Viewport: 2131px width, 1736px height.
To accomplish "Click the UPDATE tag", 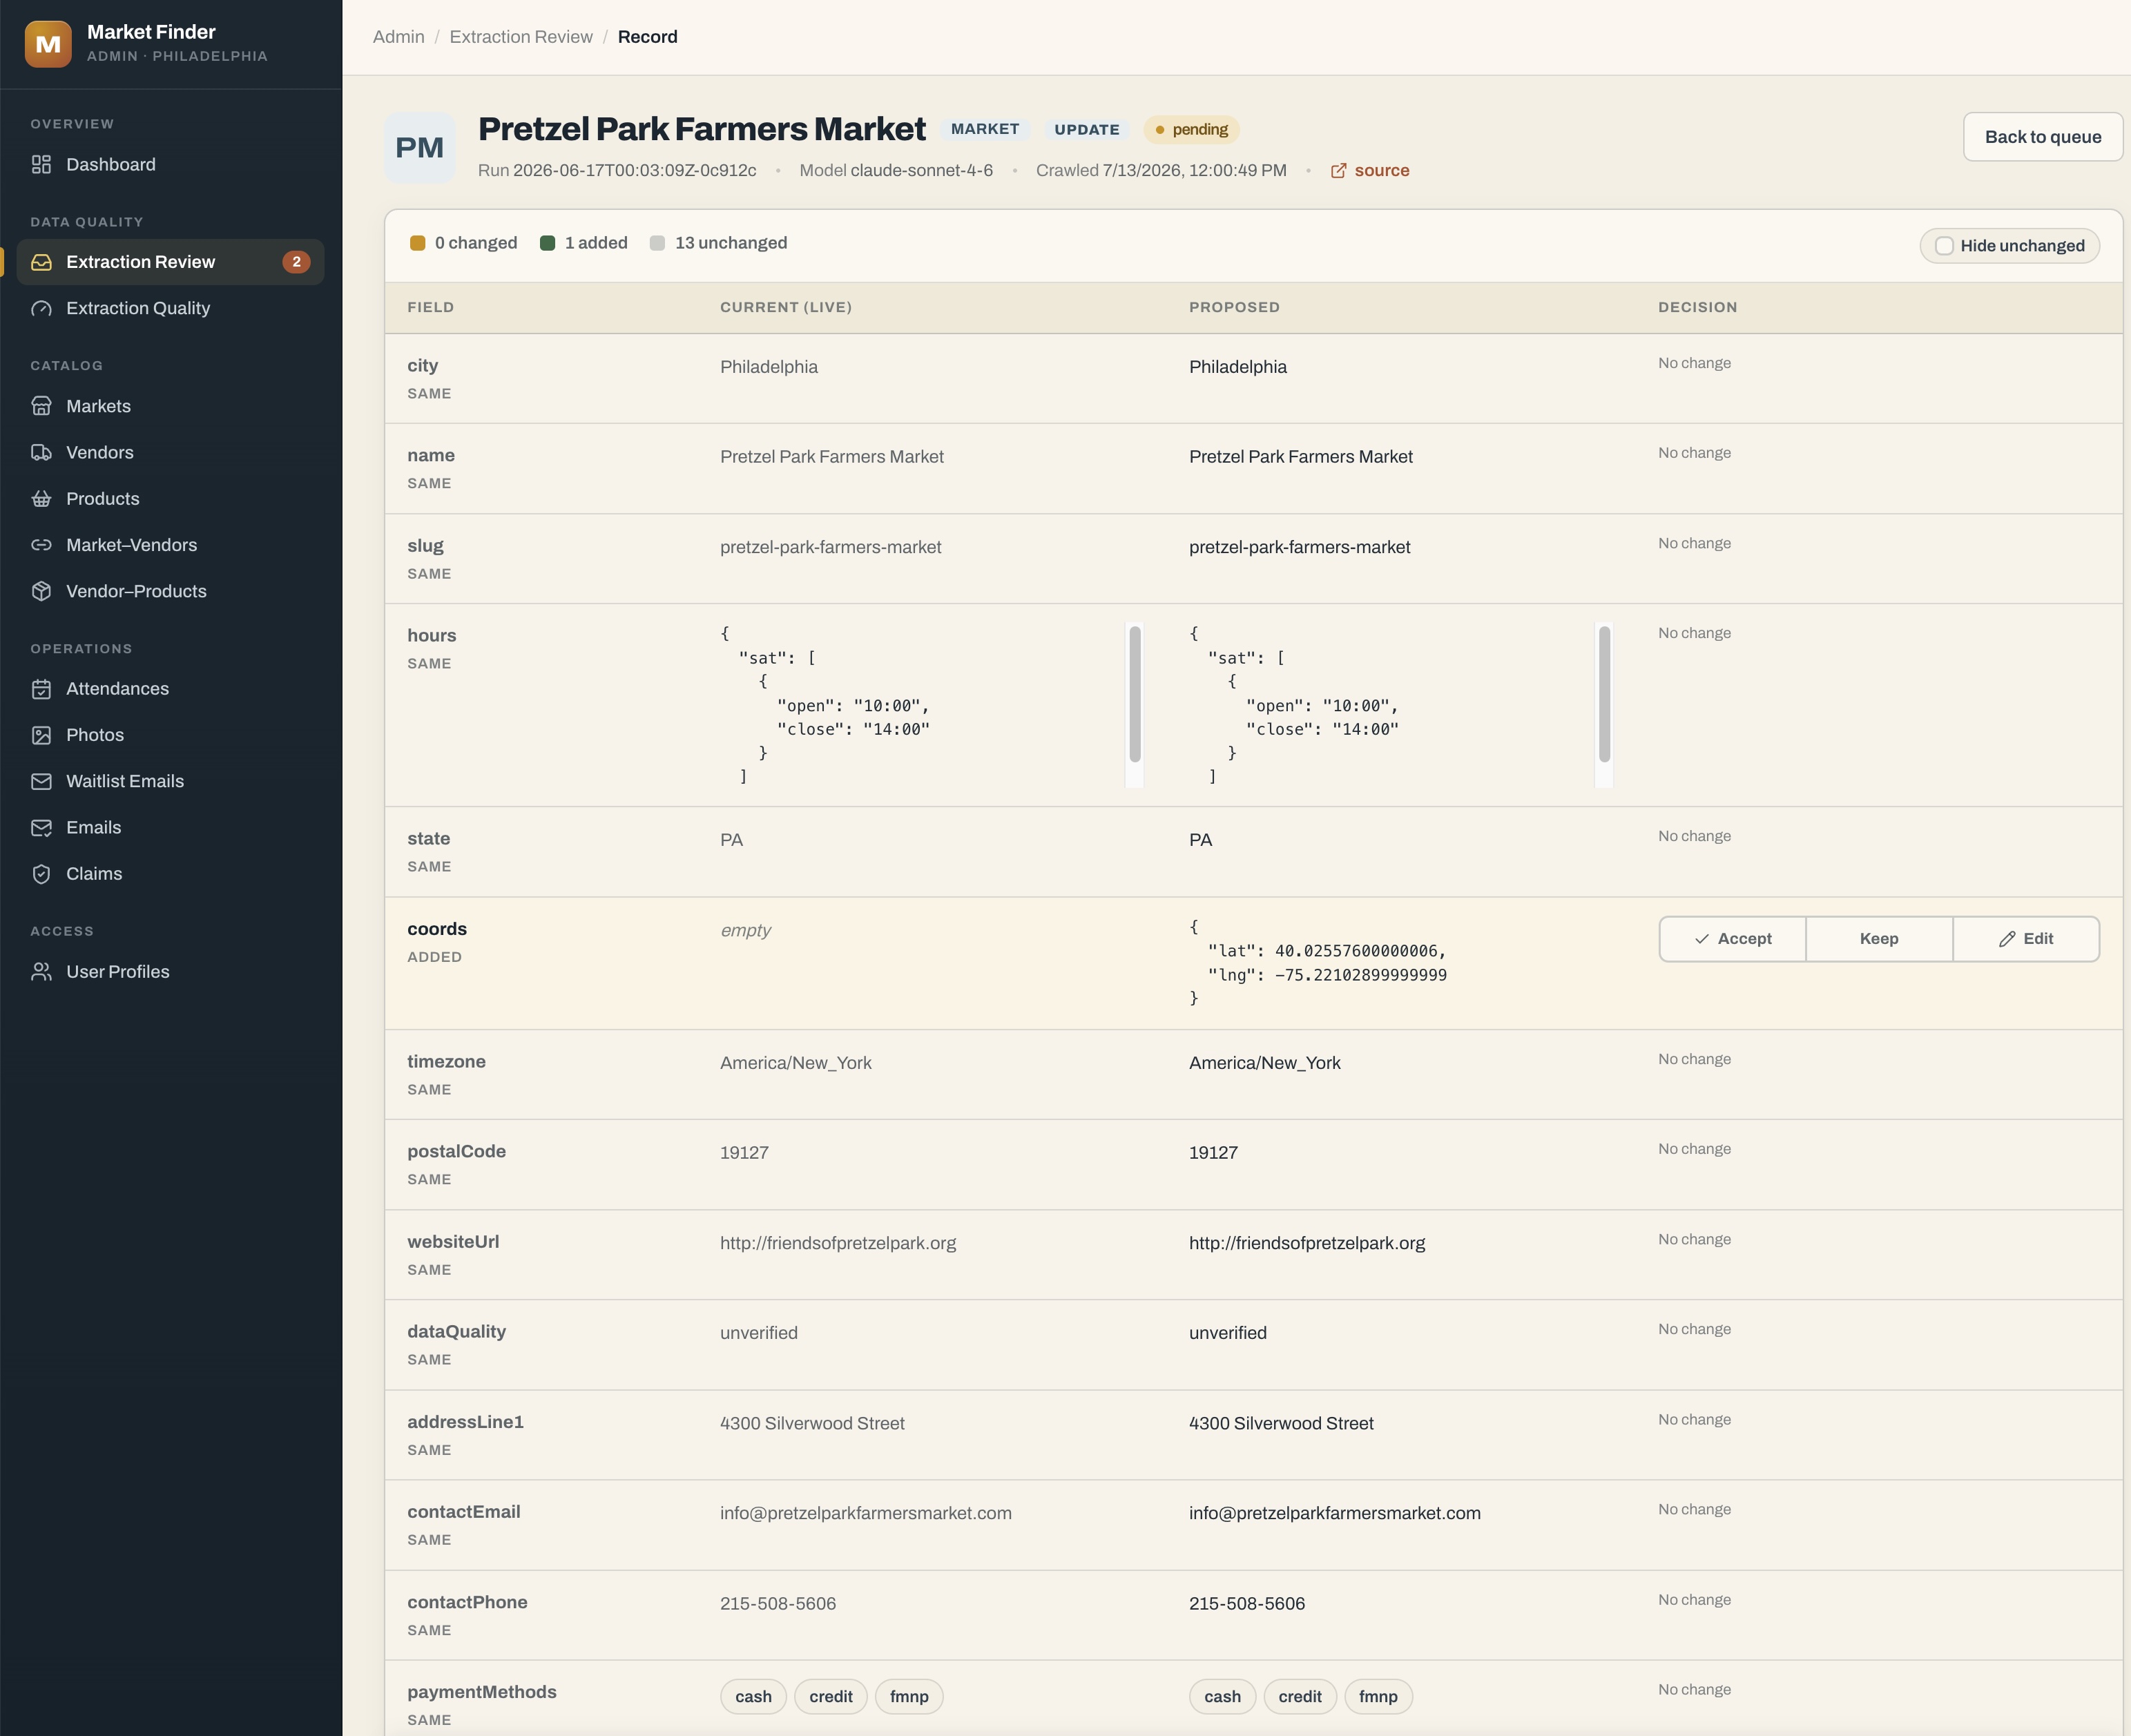I will [1087, 130].
